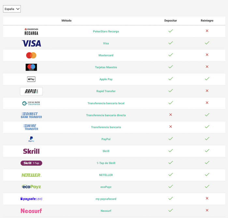The height and width of the screenshot is (218, 228).
Task: Click the NETELLER logo
Action: point(31,175)
